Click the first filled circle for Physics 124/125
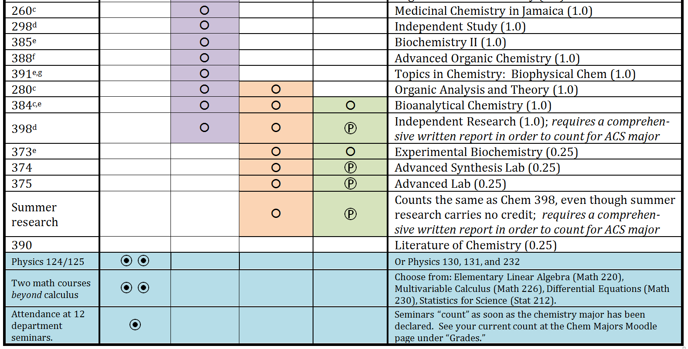This screenshot has height=349, width=688. pyautogui.click(x=126, y=261)
